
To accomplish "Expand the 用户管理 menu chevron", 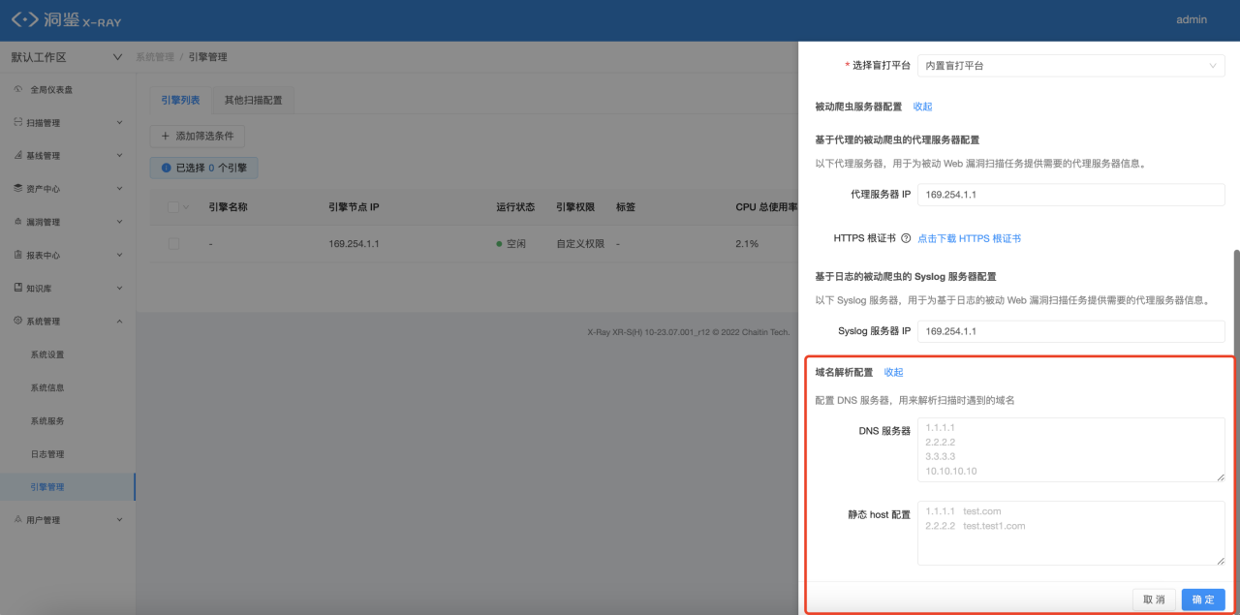I will point(119,520).
